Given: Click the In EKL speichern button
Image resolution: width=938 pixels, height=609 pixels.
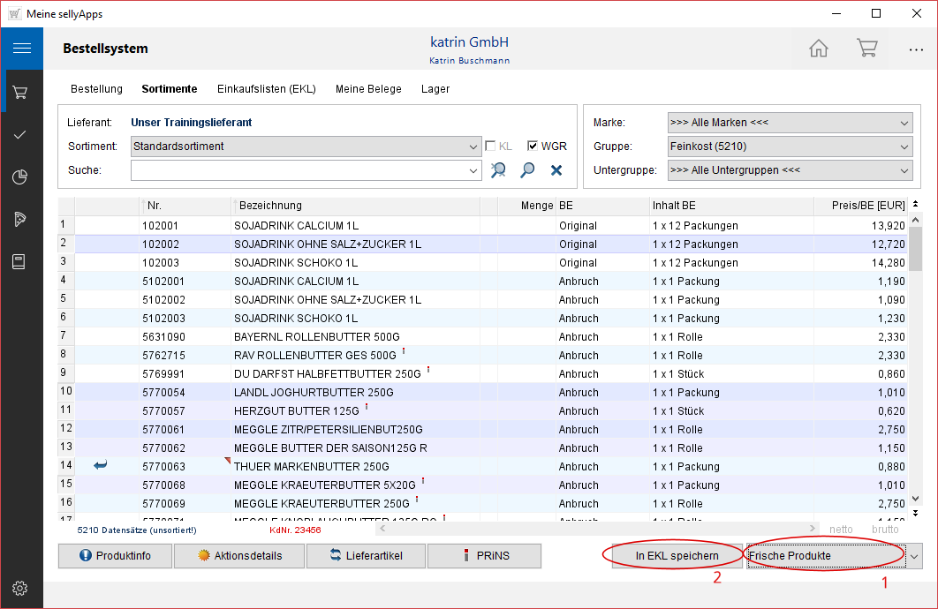Looking at the screenshot, I should coord(677,556).
